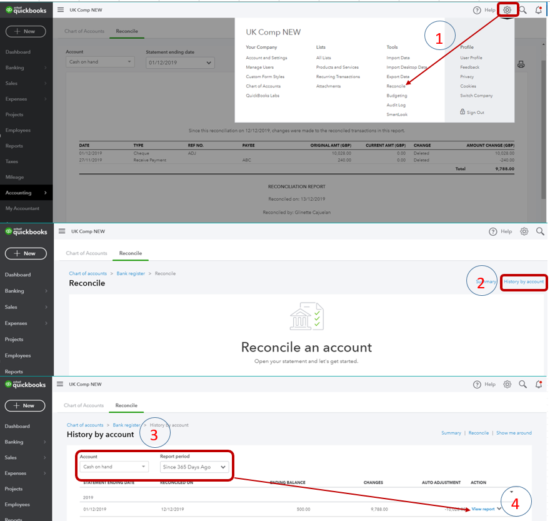
Task: Click the QuickBooks logo on the reconciliation report screen
Action: pos(26,10)
